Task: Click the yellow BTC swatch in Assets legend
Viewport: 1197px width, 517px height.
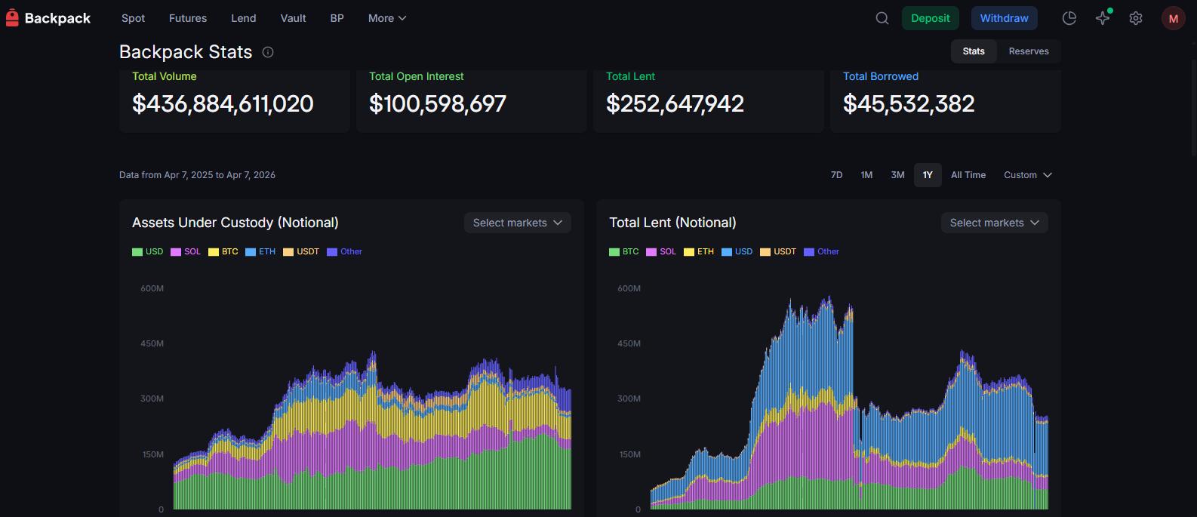Action: click(214, 252)
